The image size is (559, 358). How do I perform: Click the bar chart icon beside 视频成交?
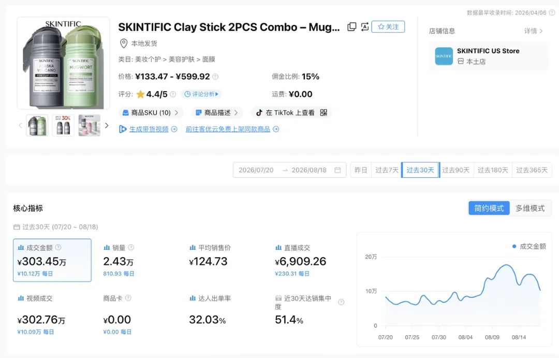pyautogui.click(x=21, y=298)
